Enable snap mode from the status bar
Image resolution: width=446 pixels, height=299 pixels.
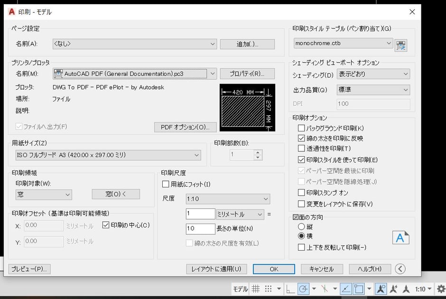(x=268, y=289)
